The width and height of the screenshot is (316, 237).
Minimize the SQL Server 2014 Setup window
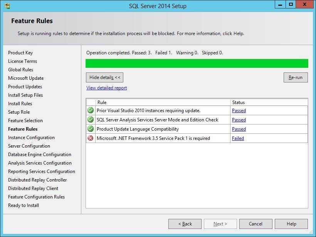(x=280, y=5)
